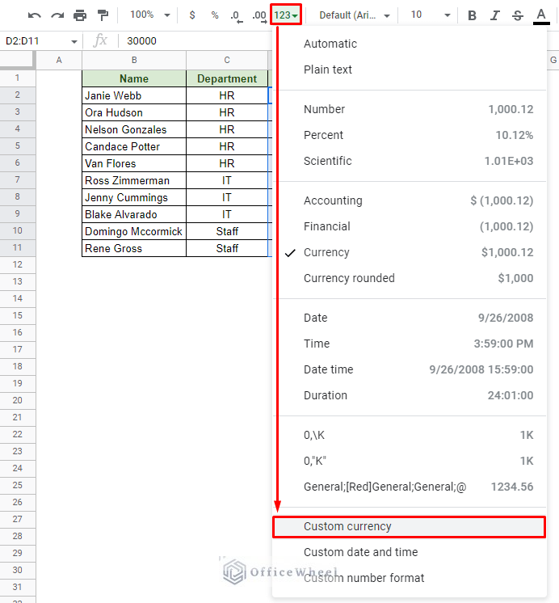The width and height of the screenshot is (559, 603).
Task: Click IT cell in Ross Zimmerman row
Action: tap(227, 180)
